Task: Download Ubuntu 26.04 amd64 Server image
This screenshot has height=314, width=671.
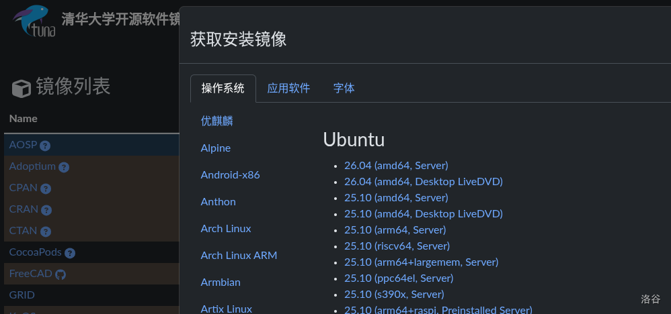Action: tap(396, 165)
